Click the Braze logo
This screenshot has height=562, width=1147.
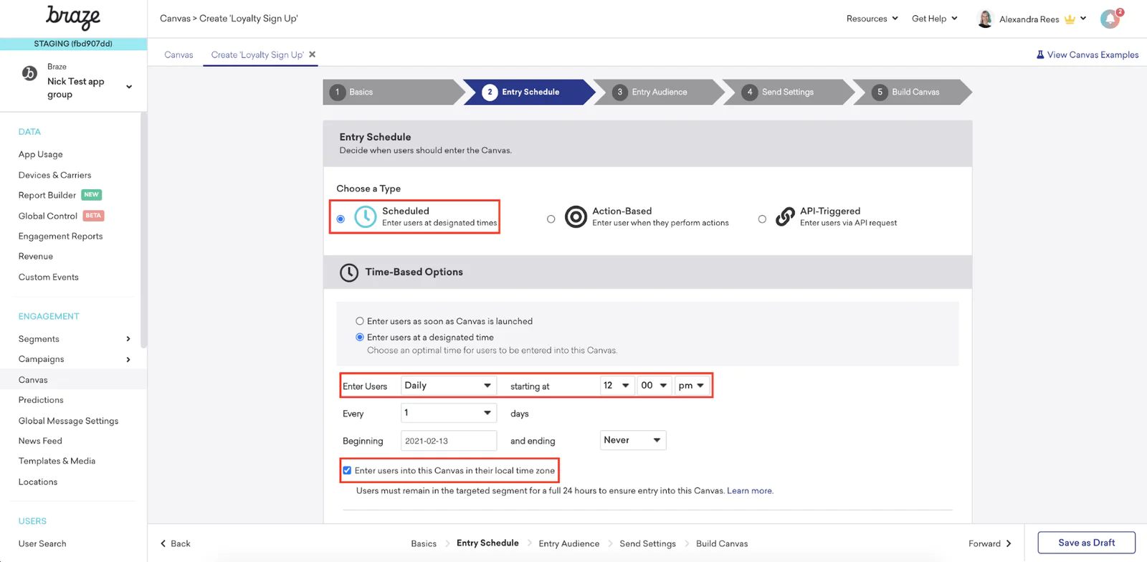tap(73, 17)
